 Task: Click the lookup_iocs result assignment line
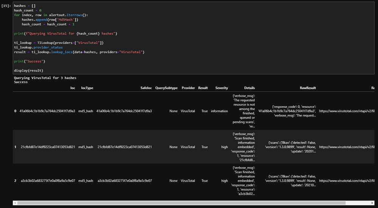[x=79, y=52]
